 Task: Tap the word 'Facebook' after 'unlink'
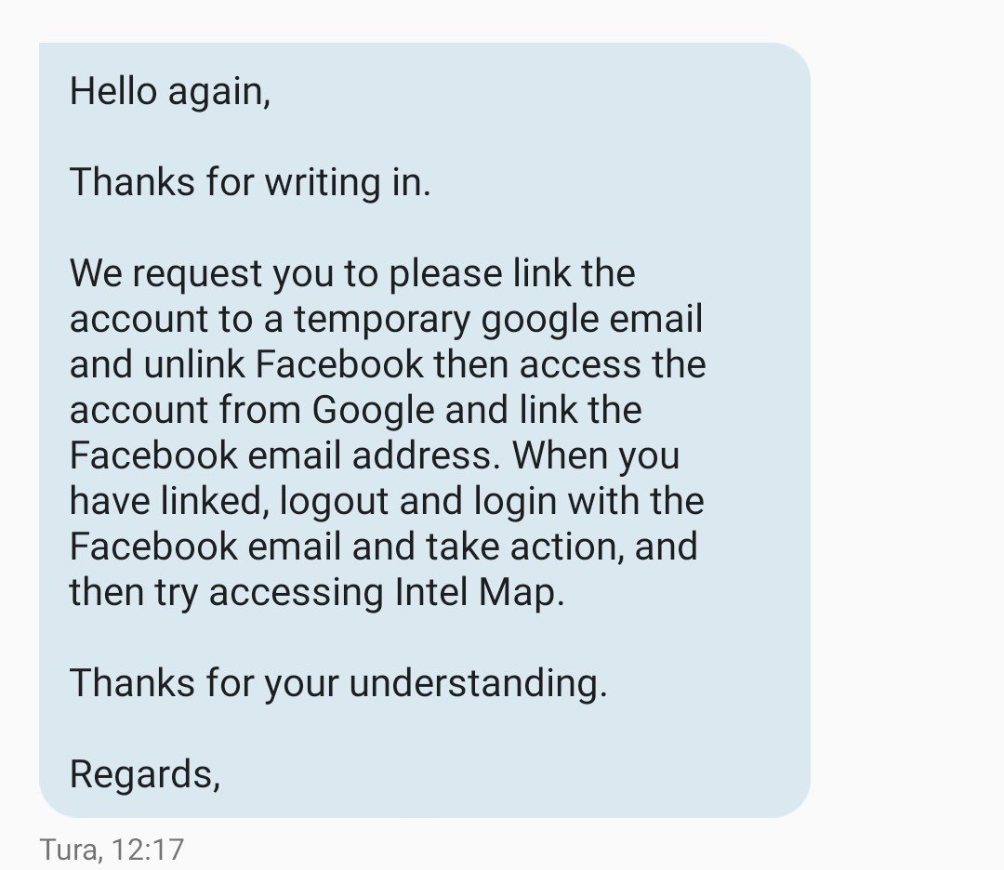coord(339,364)
